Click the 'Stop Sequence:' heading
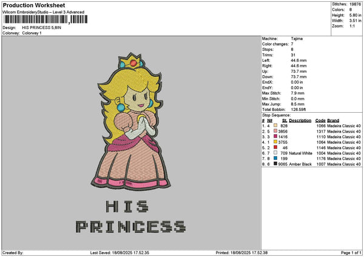 click(x=276, y=115)
